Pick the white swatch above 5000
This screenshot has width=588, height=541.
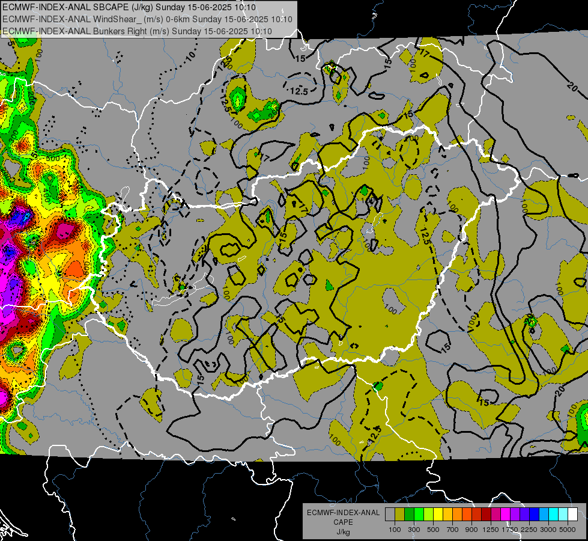point(572,515)
